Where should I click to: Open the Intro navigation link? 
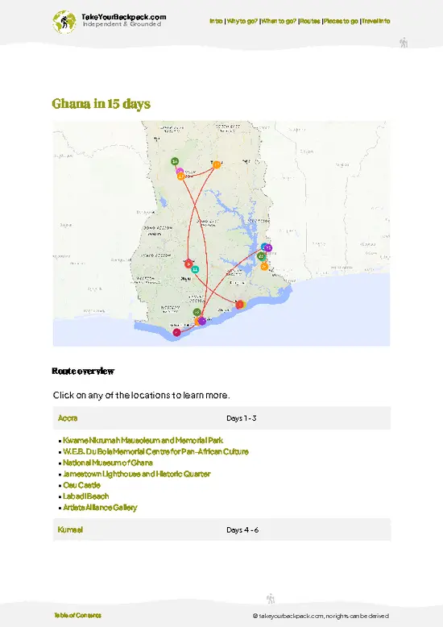(x=216, y=21)
